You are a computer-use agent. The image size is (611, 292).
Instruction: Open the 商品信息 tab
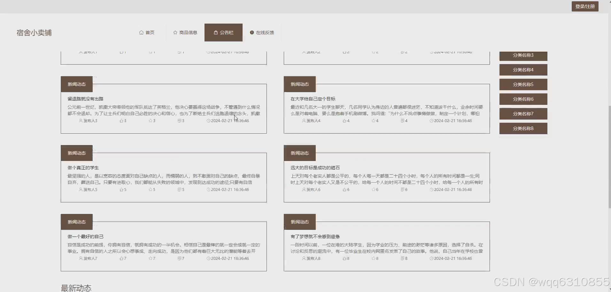tap(188, 32)
